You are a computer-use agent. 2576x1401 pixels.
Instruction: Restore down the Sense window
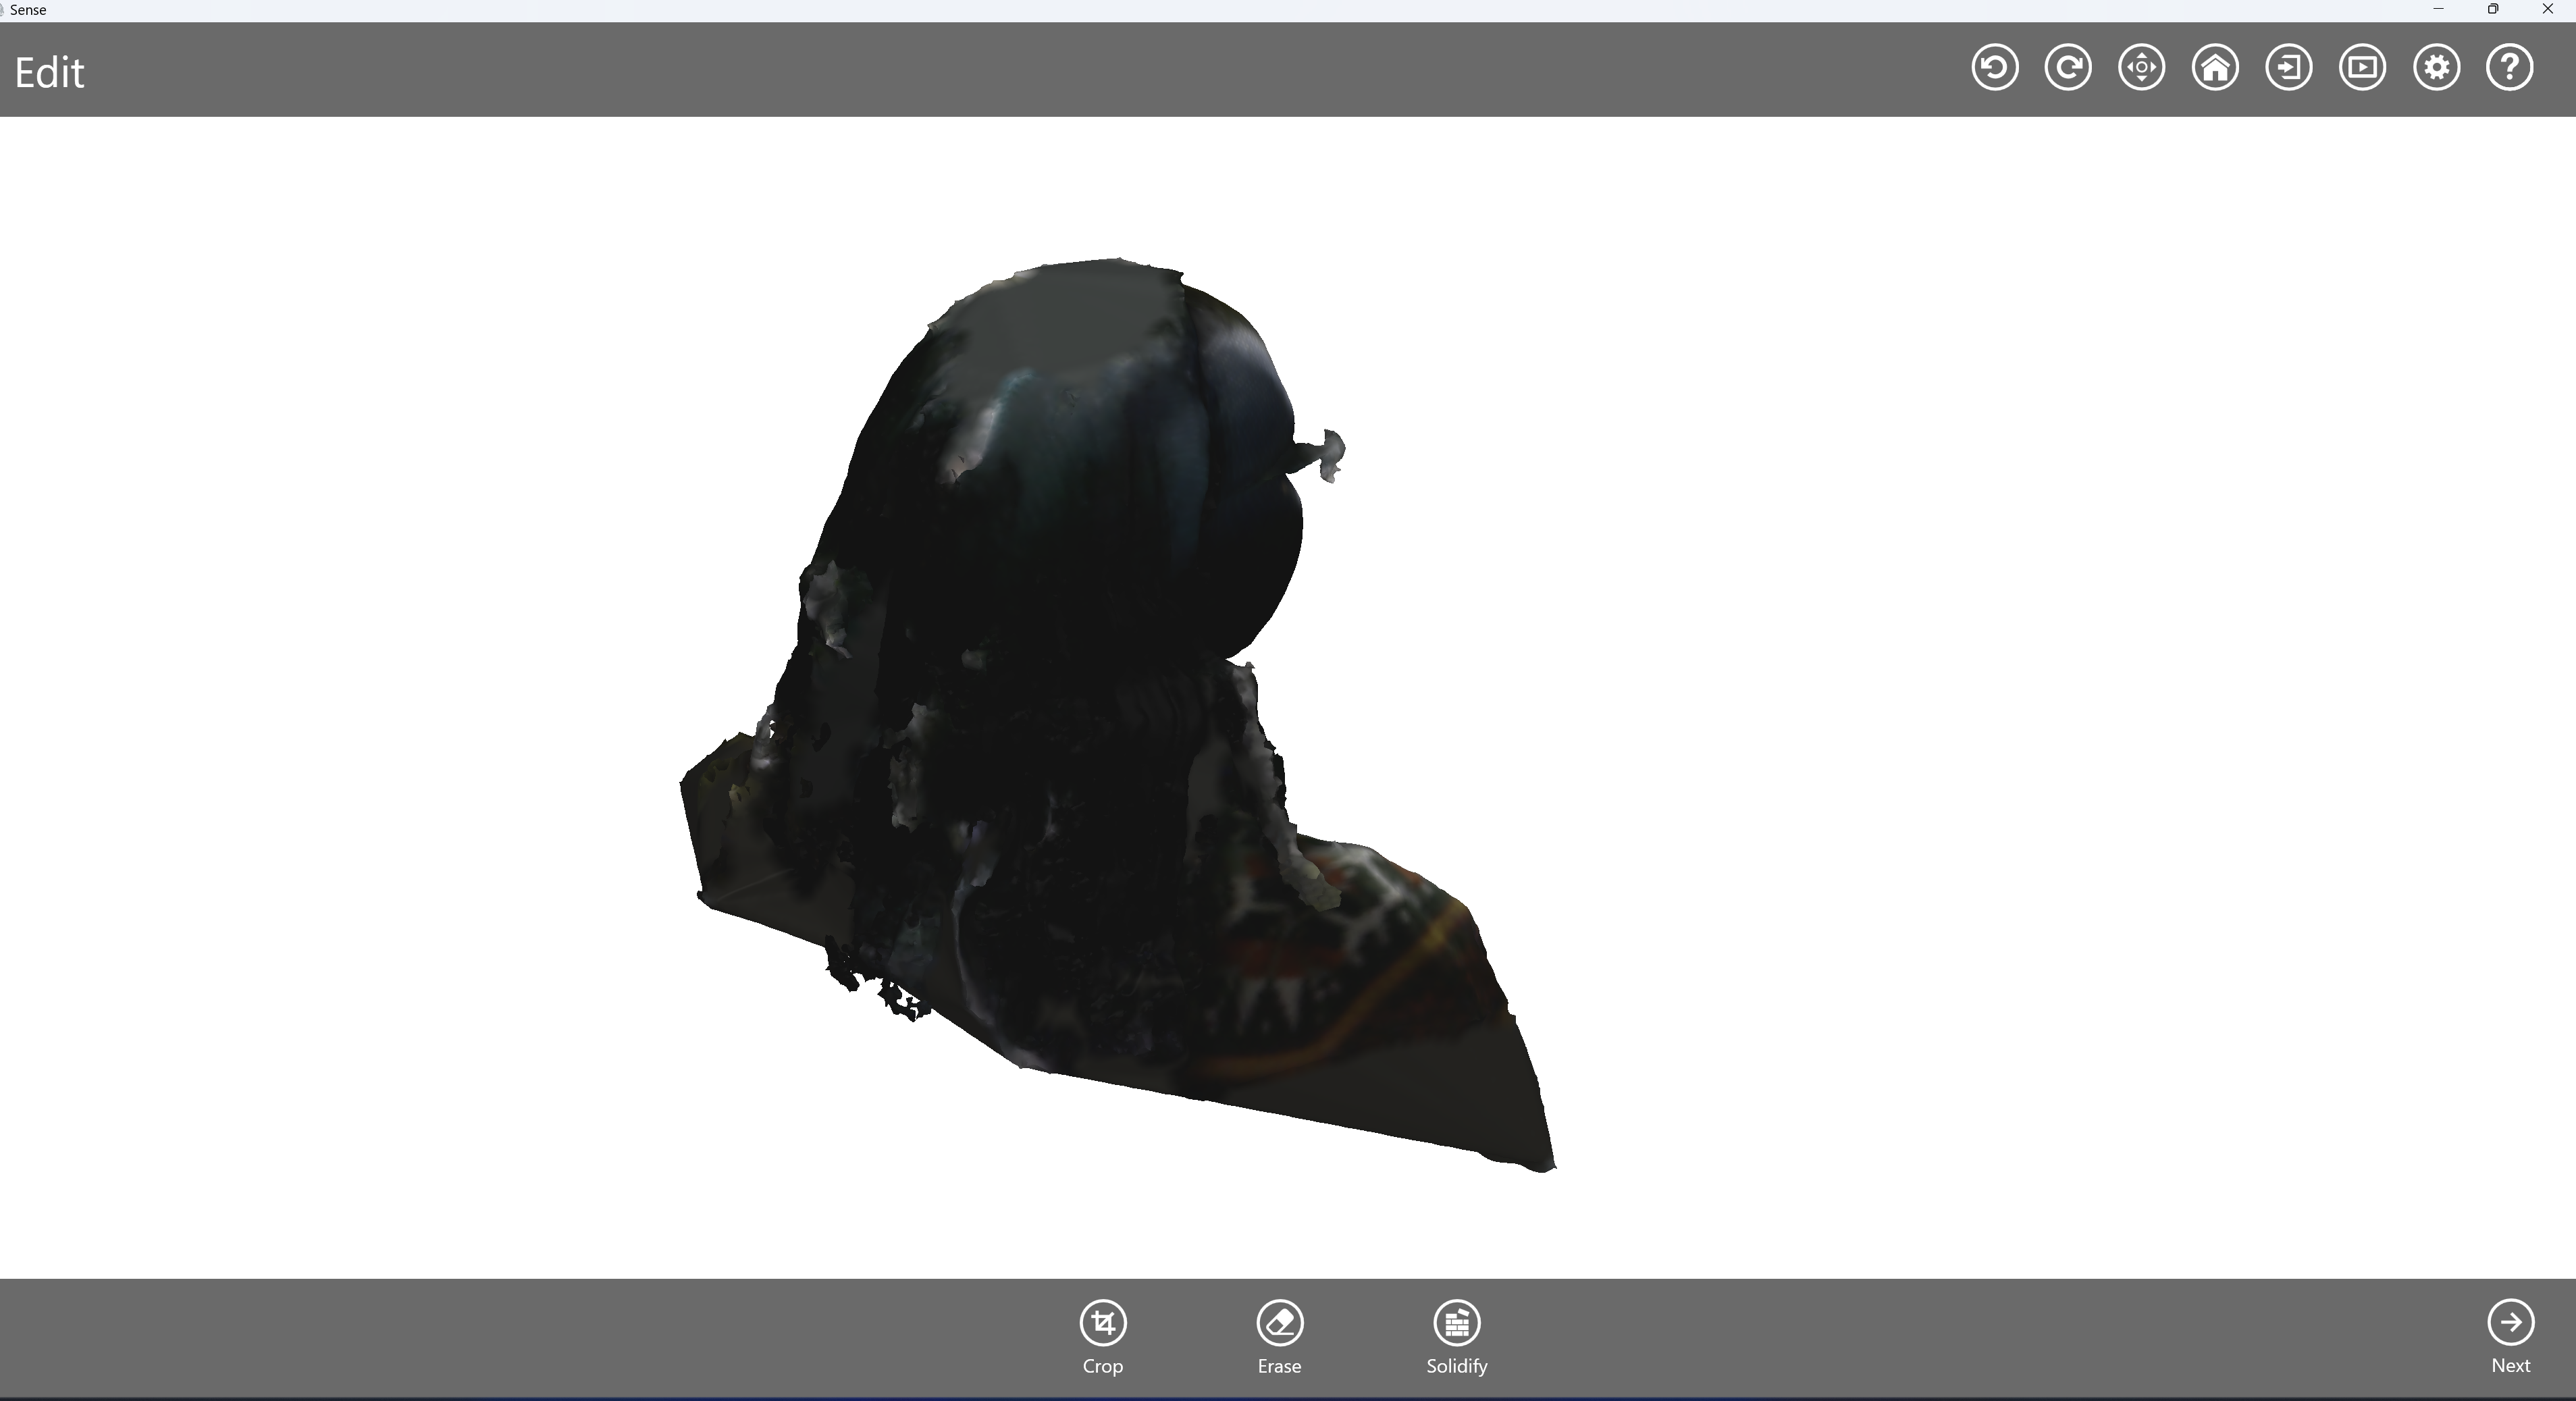tap(2493, 9)
